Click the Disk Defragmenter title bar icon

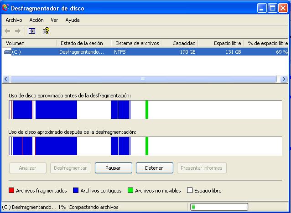(x=5, y=8)
